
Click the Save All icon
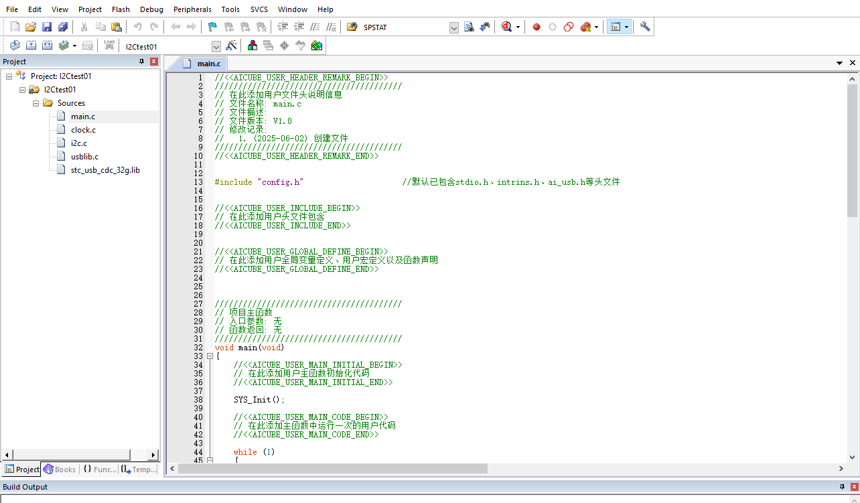coord(63,27)
